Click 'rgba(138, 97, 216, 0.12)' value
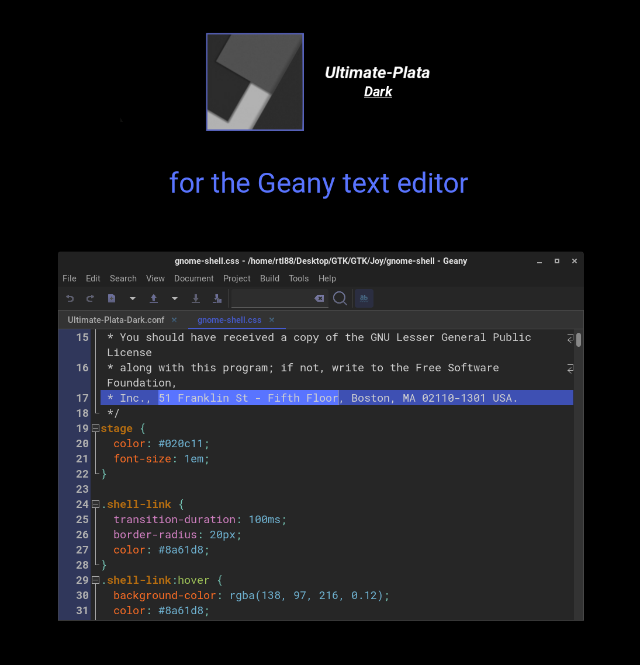The height and width of the screenshot is (665, 640). click(x=306, y=596)
